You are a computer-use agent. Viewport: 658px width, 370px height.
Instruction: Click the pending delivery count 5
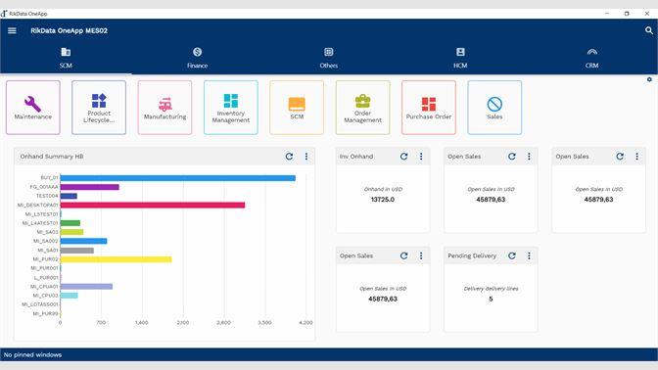point(491,300)
